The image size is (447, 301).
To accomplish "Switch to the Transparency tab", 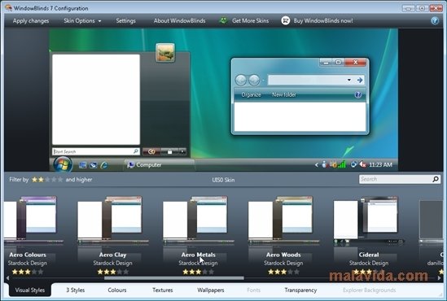I will pos(300,290).
